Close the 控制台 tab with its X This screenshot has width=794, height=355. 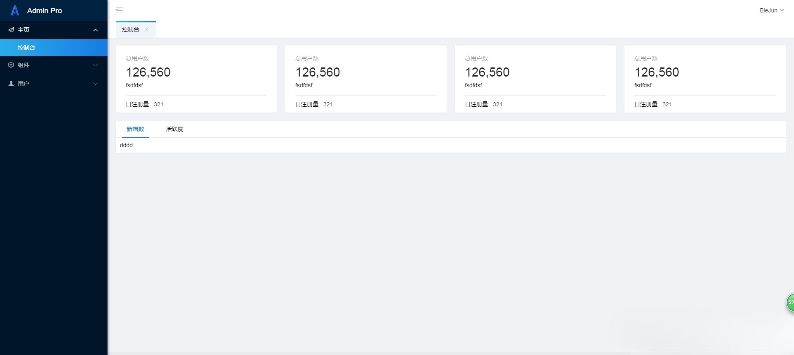point(146,29)
